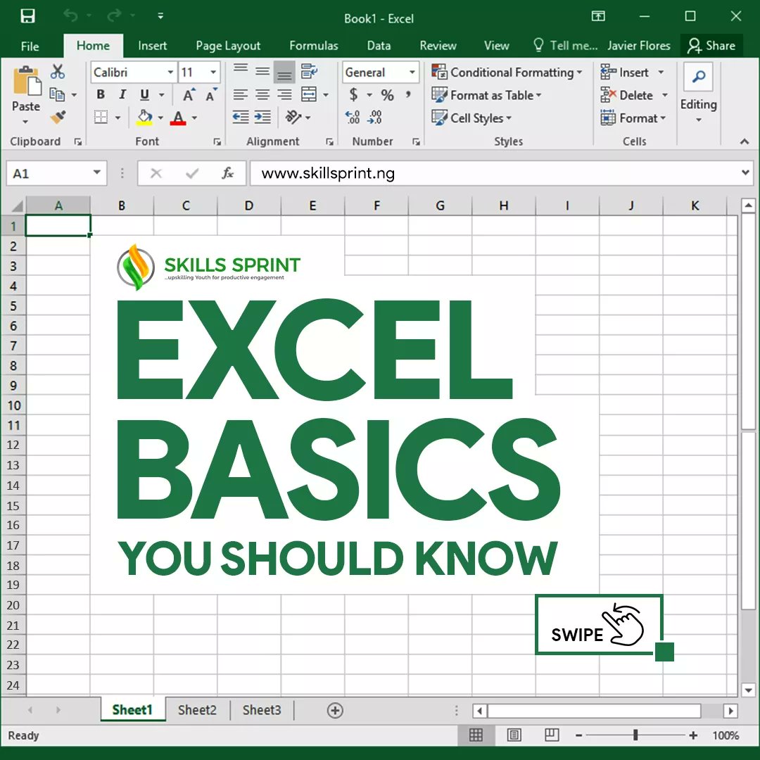Open Conditional Formatting menu
Screen dimensions: 760x760
pyautogui.click(x=507, y=72)
